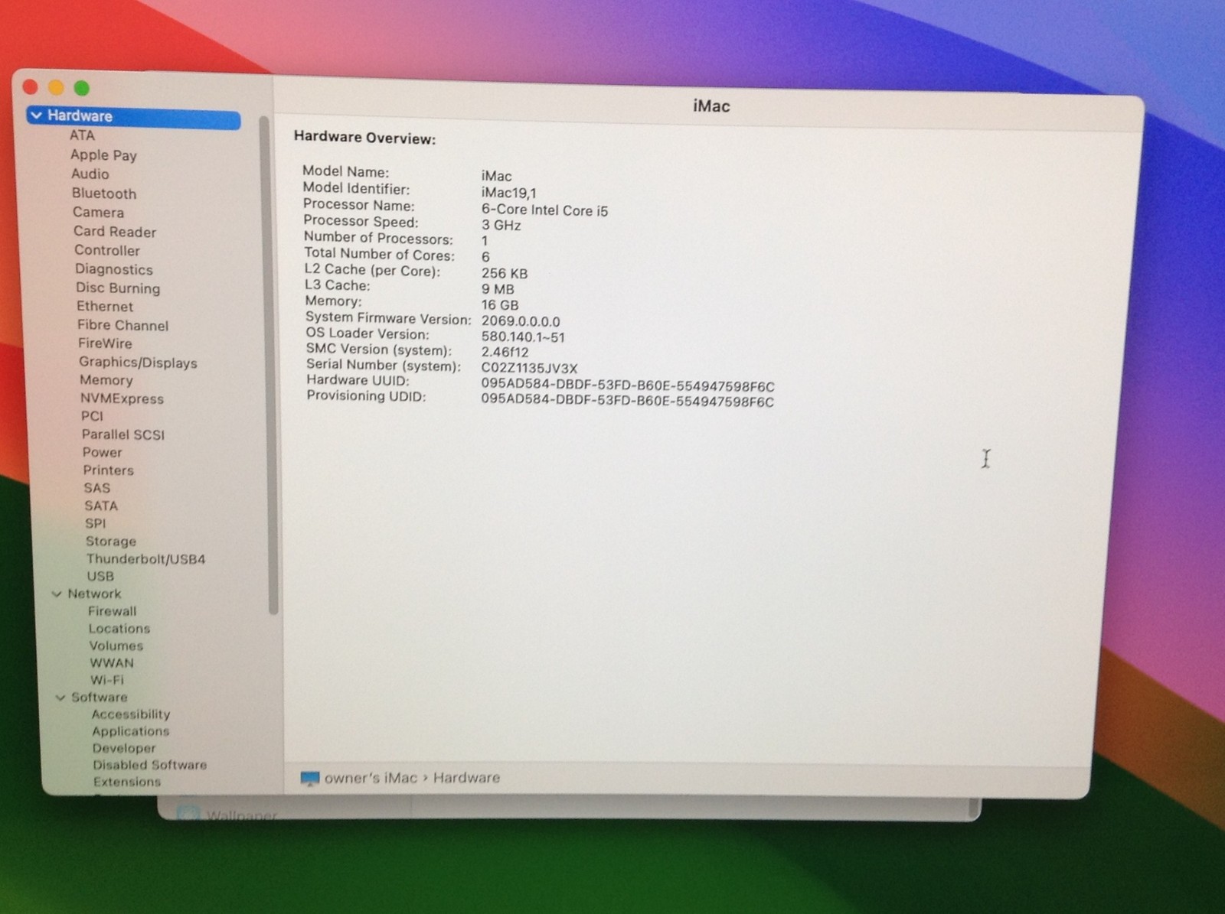1225x914 pixels.
Task: Select Applications under Software
Action: coord(131,731)
